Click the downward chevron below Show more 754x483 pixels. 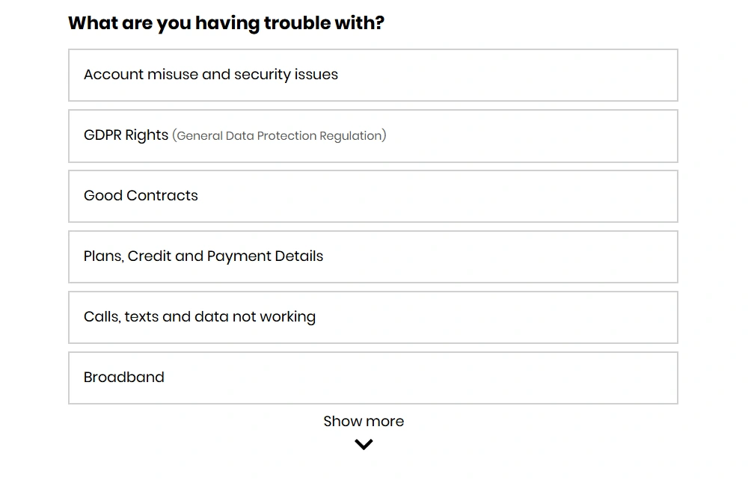364,444
